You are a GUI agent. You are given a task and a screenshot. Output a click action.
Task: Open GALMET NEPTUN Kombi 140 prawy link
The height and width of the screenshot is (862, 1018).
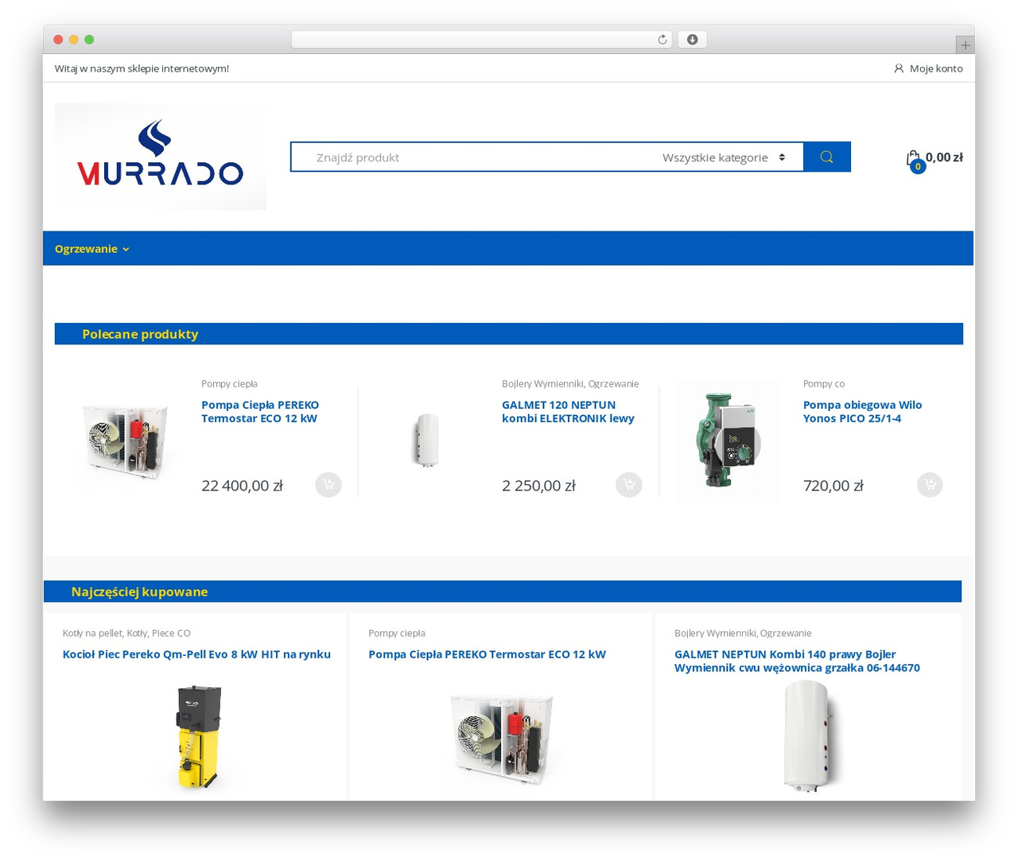797,661
